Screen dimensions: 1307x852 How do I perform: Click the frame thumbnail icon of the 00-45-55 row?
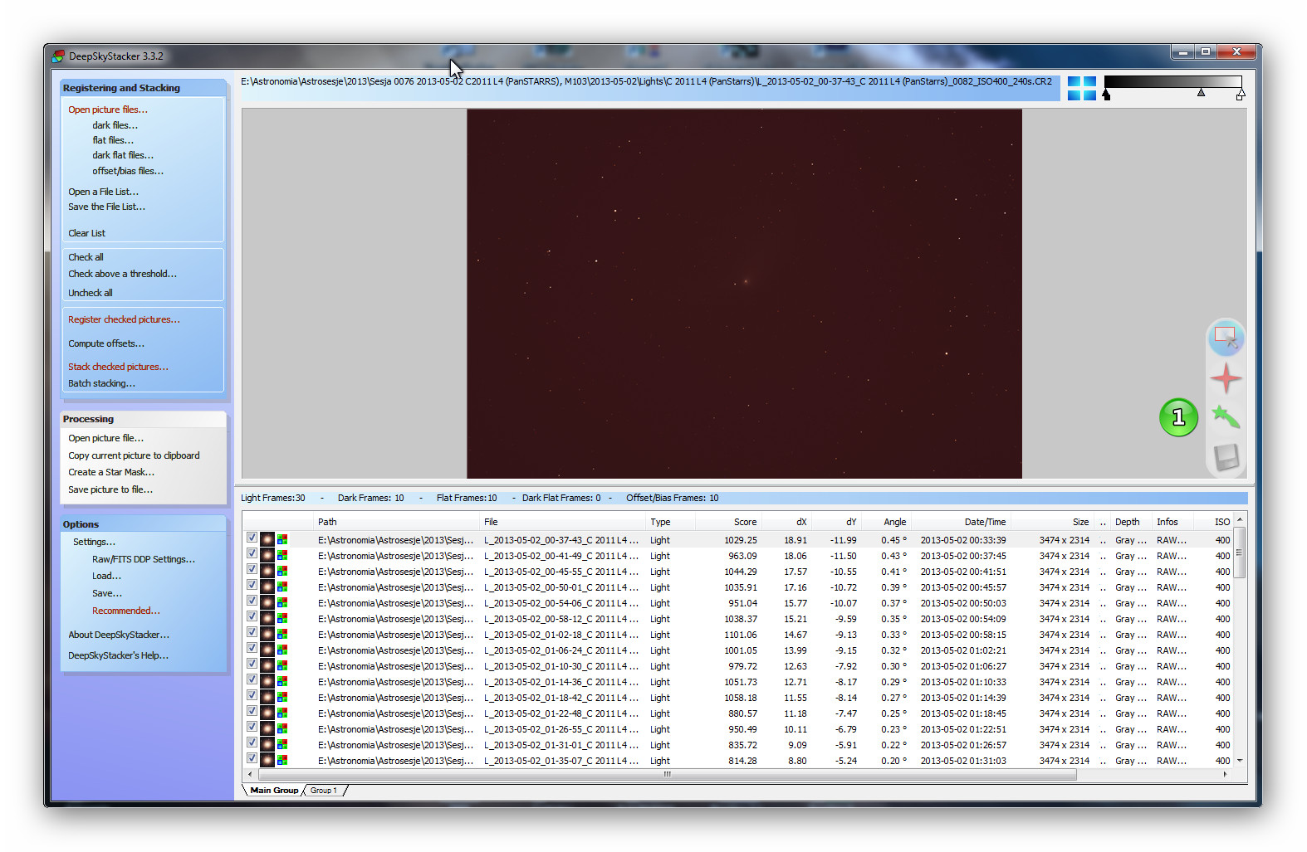pos(267,571)
